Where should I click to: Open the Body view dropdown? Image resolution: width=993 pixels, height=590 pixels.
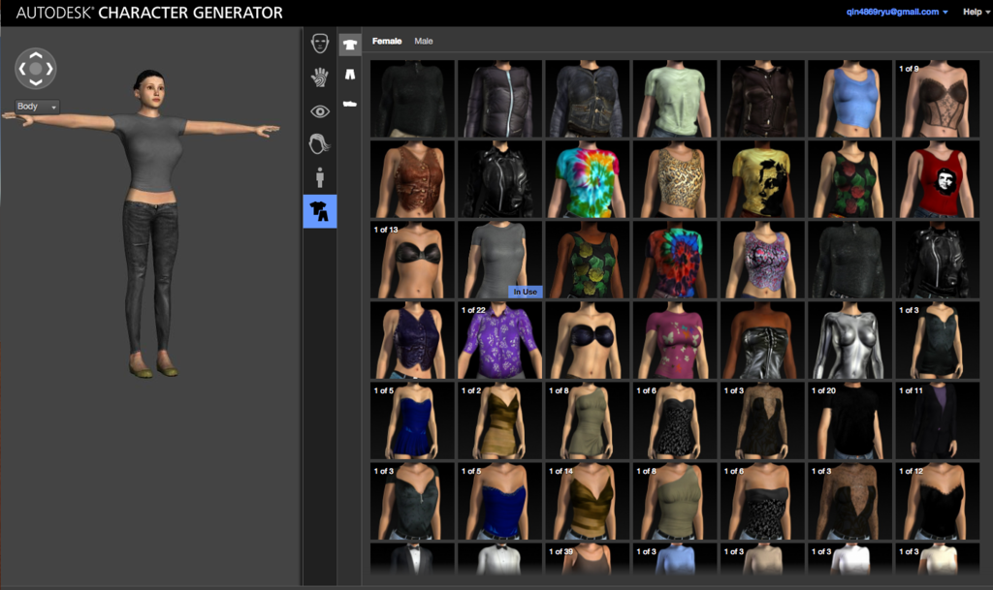point(37,107)
